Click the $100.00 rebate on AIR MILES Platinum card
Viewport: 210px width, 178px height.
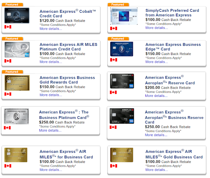coord(62,54)
